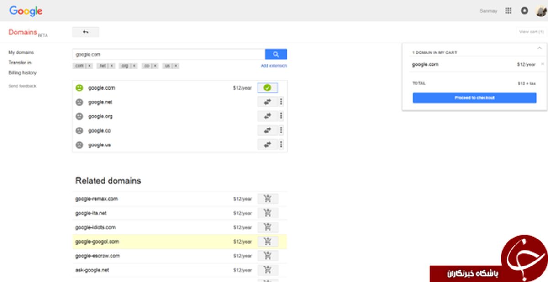Click the View cart button

click(x=531, y=32)
